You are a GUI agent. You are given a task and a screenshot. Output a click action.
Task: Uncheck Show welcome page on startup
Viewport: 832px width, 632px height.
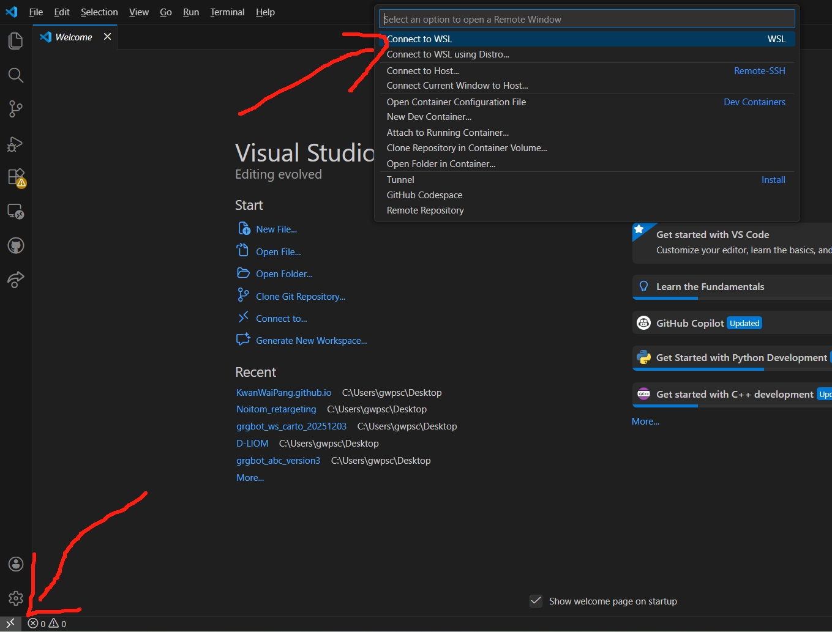536,601
